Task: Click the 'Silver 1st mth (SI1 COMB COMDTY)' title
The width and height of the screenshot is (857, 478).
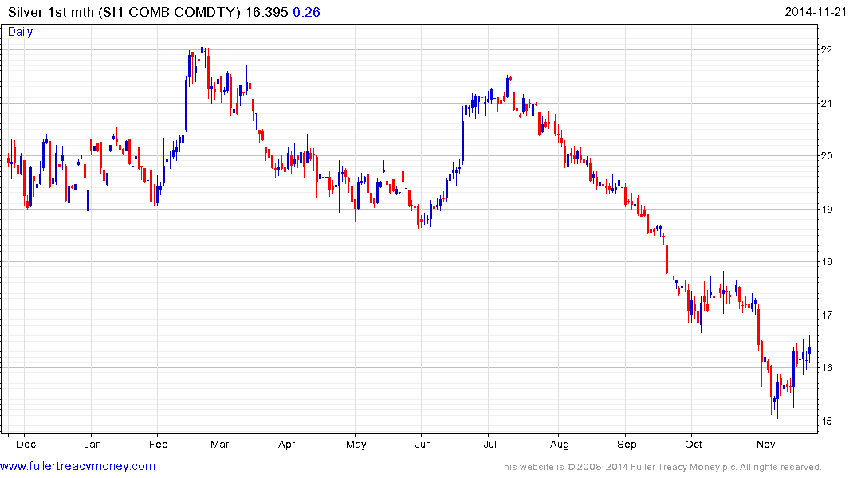Action: click(x=124, y=12)
